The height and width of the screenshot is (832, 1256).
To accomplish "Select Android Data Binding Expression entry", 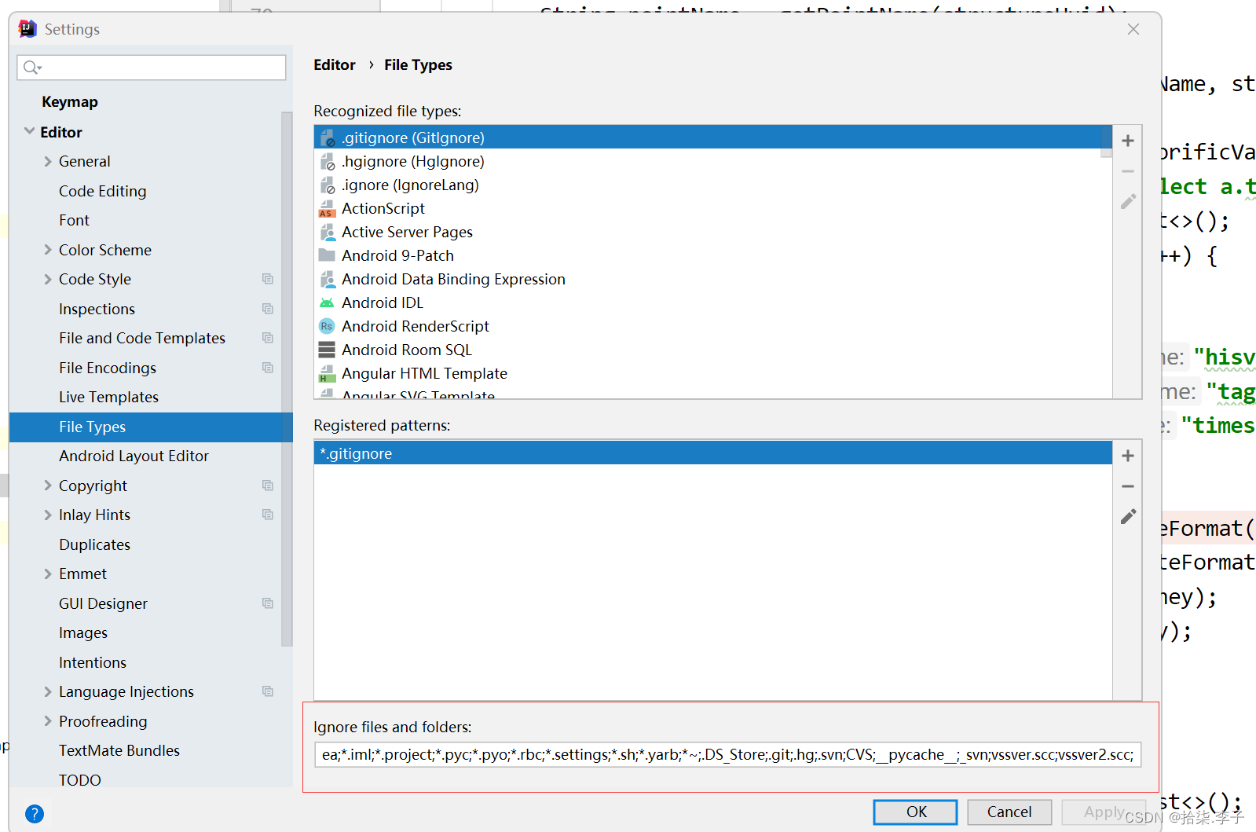I will [712, 279].
